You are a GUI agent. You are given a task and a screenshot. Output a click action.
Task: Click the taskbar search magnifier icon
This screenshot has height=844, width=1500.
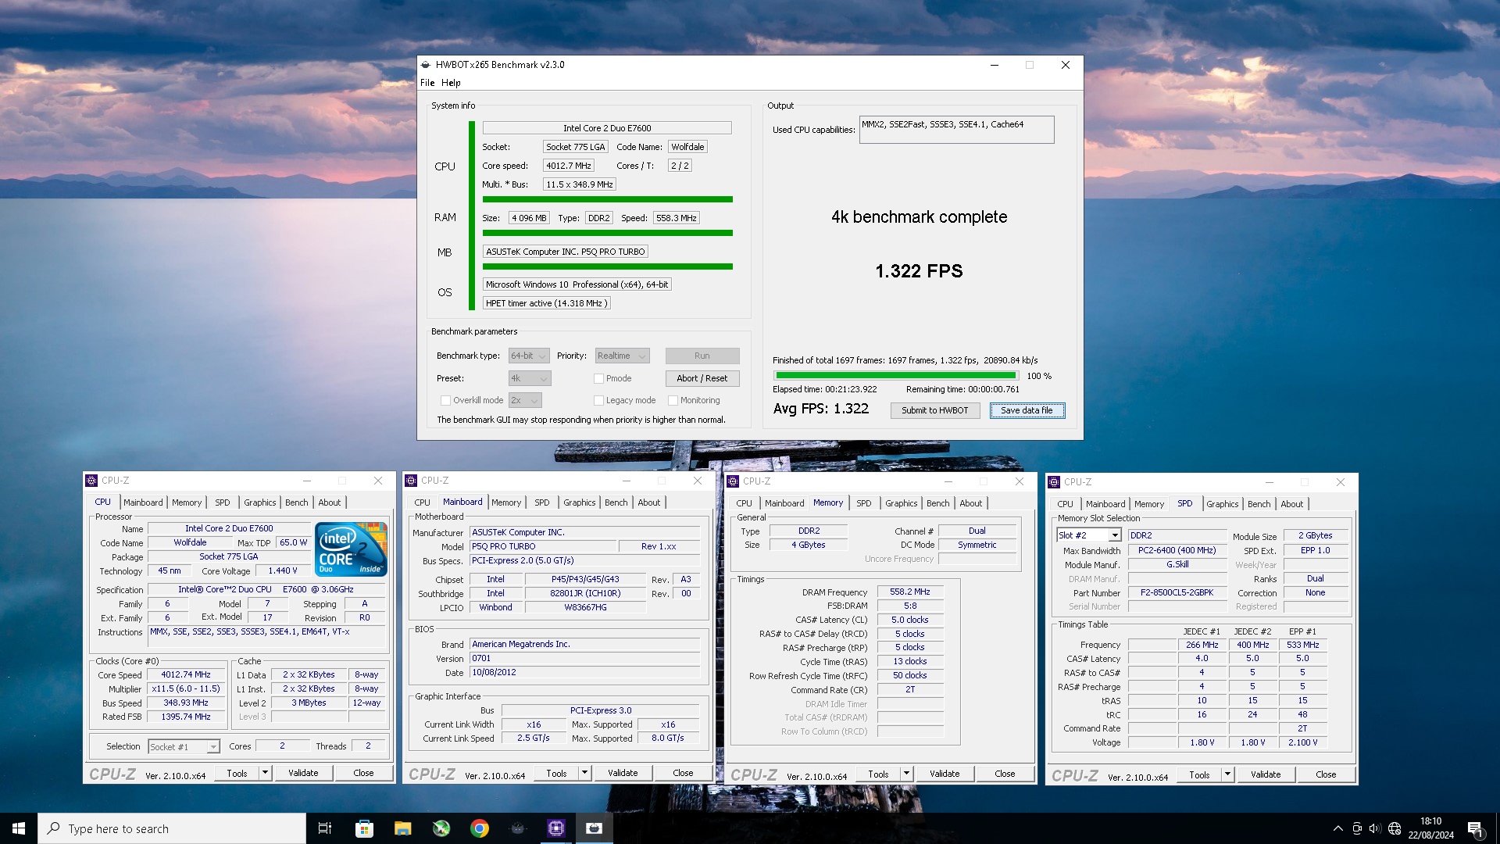point(54,828)
